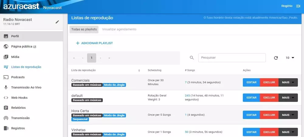The image size is (304, 137).
Task: Expand MAIS dropdown for default playlist
Action: click(x=288, y=98)
